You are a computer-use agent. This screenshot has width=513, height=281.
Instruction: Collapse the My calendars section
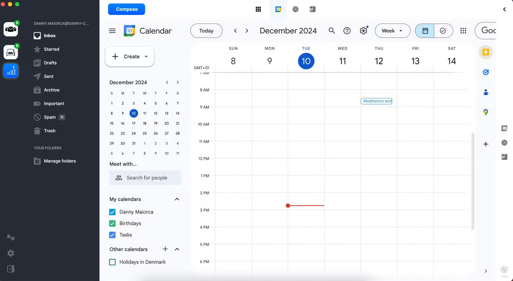point(177,199)
